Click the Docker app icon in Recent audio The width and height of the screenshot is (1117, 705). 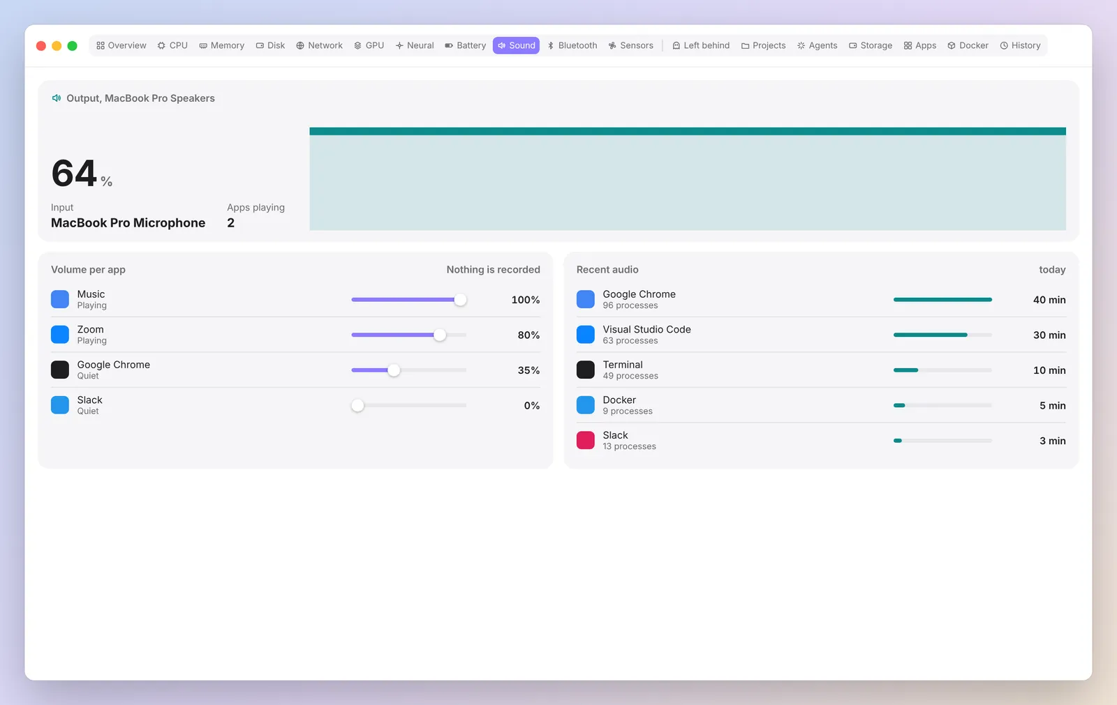[586, 405]
